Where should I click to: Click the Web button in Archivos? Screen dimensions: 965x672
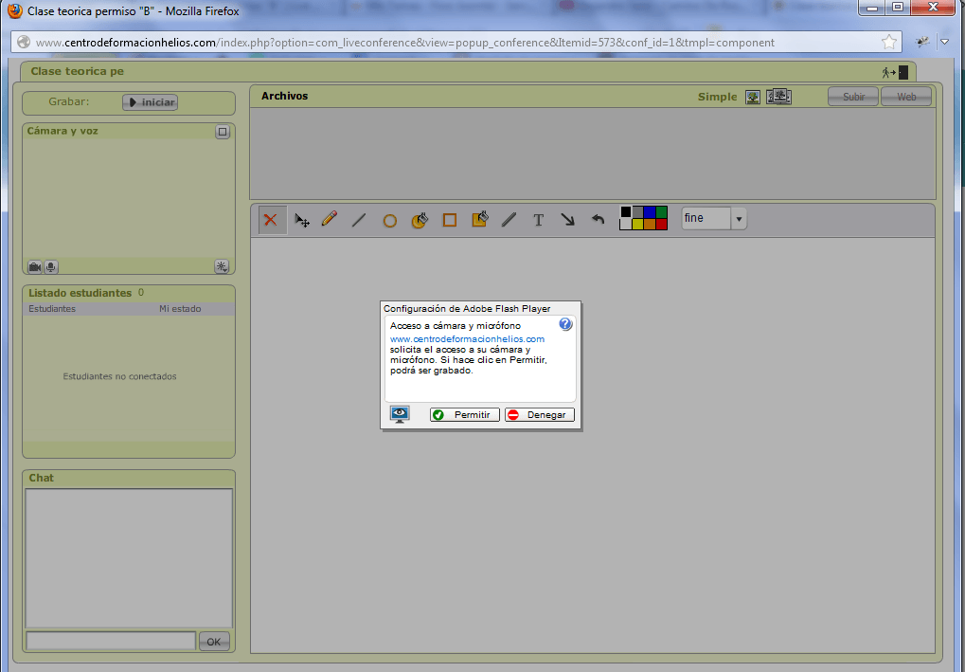point(906,97)
